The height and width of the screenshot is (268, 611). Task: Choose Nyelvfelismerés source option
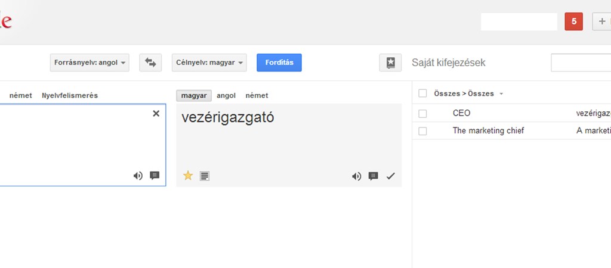pos(70,96)
